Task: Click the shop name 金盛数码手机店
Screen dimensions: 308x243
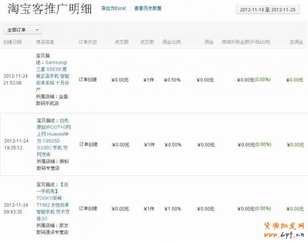Action: coord(49,100)
